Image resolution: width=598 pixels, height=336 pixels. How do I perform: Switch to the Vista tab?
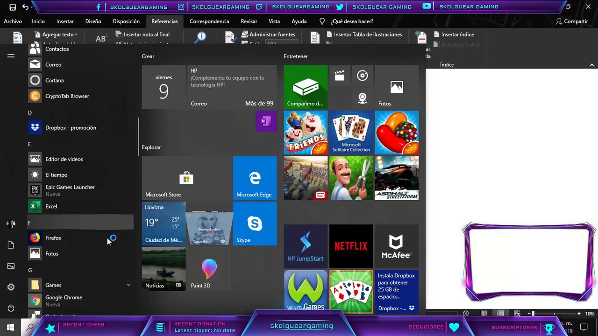(x=274, y=21)
